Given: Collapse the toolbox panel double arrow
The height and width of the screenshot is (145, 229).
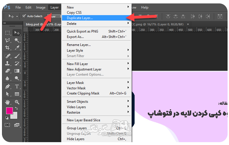Looking at the screenshot, I should point(4,23).
